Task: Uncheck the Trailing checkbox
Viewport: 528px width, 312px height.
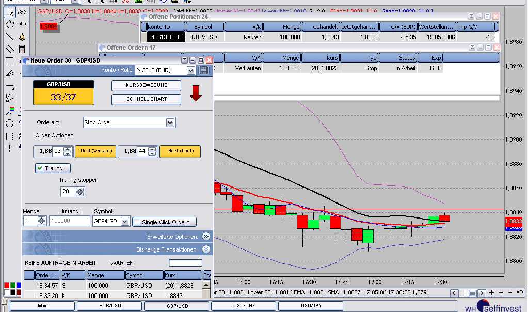Action: tap(40, 168)
